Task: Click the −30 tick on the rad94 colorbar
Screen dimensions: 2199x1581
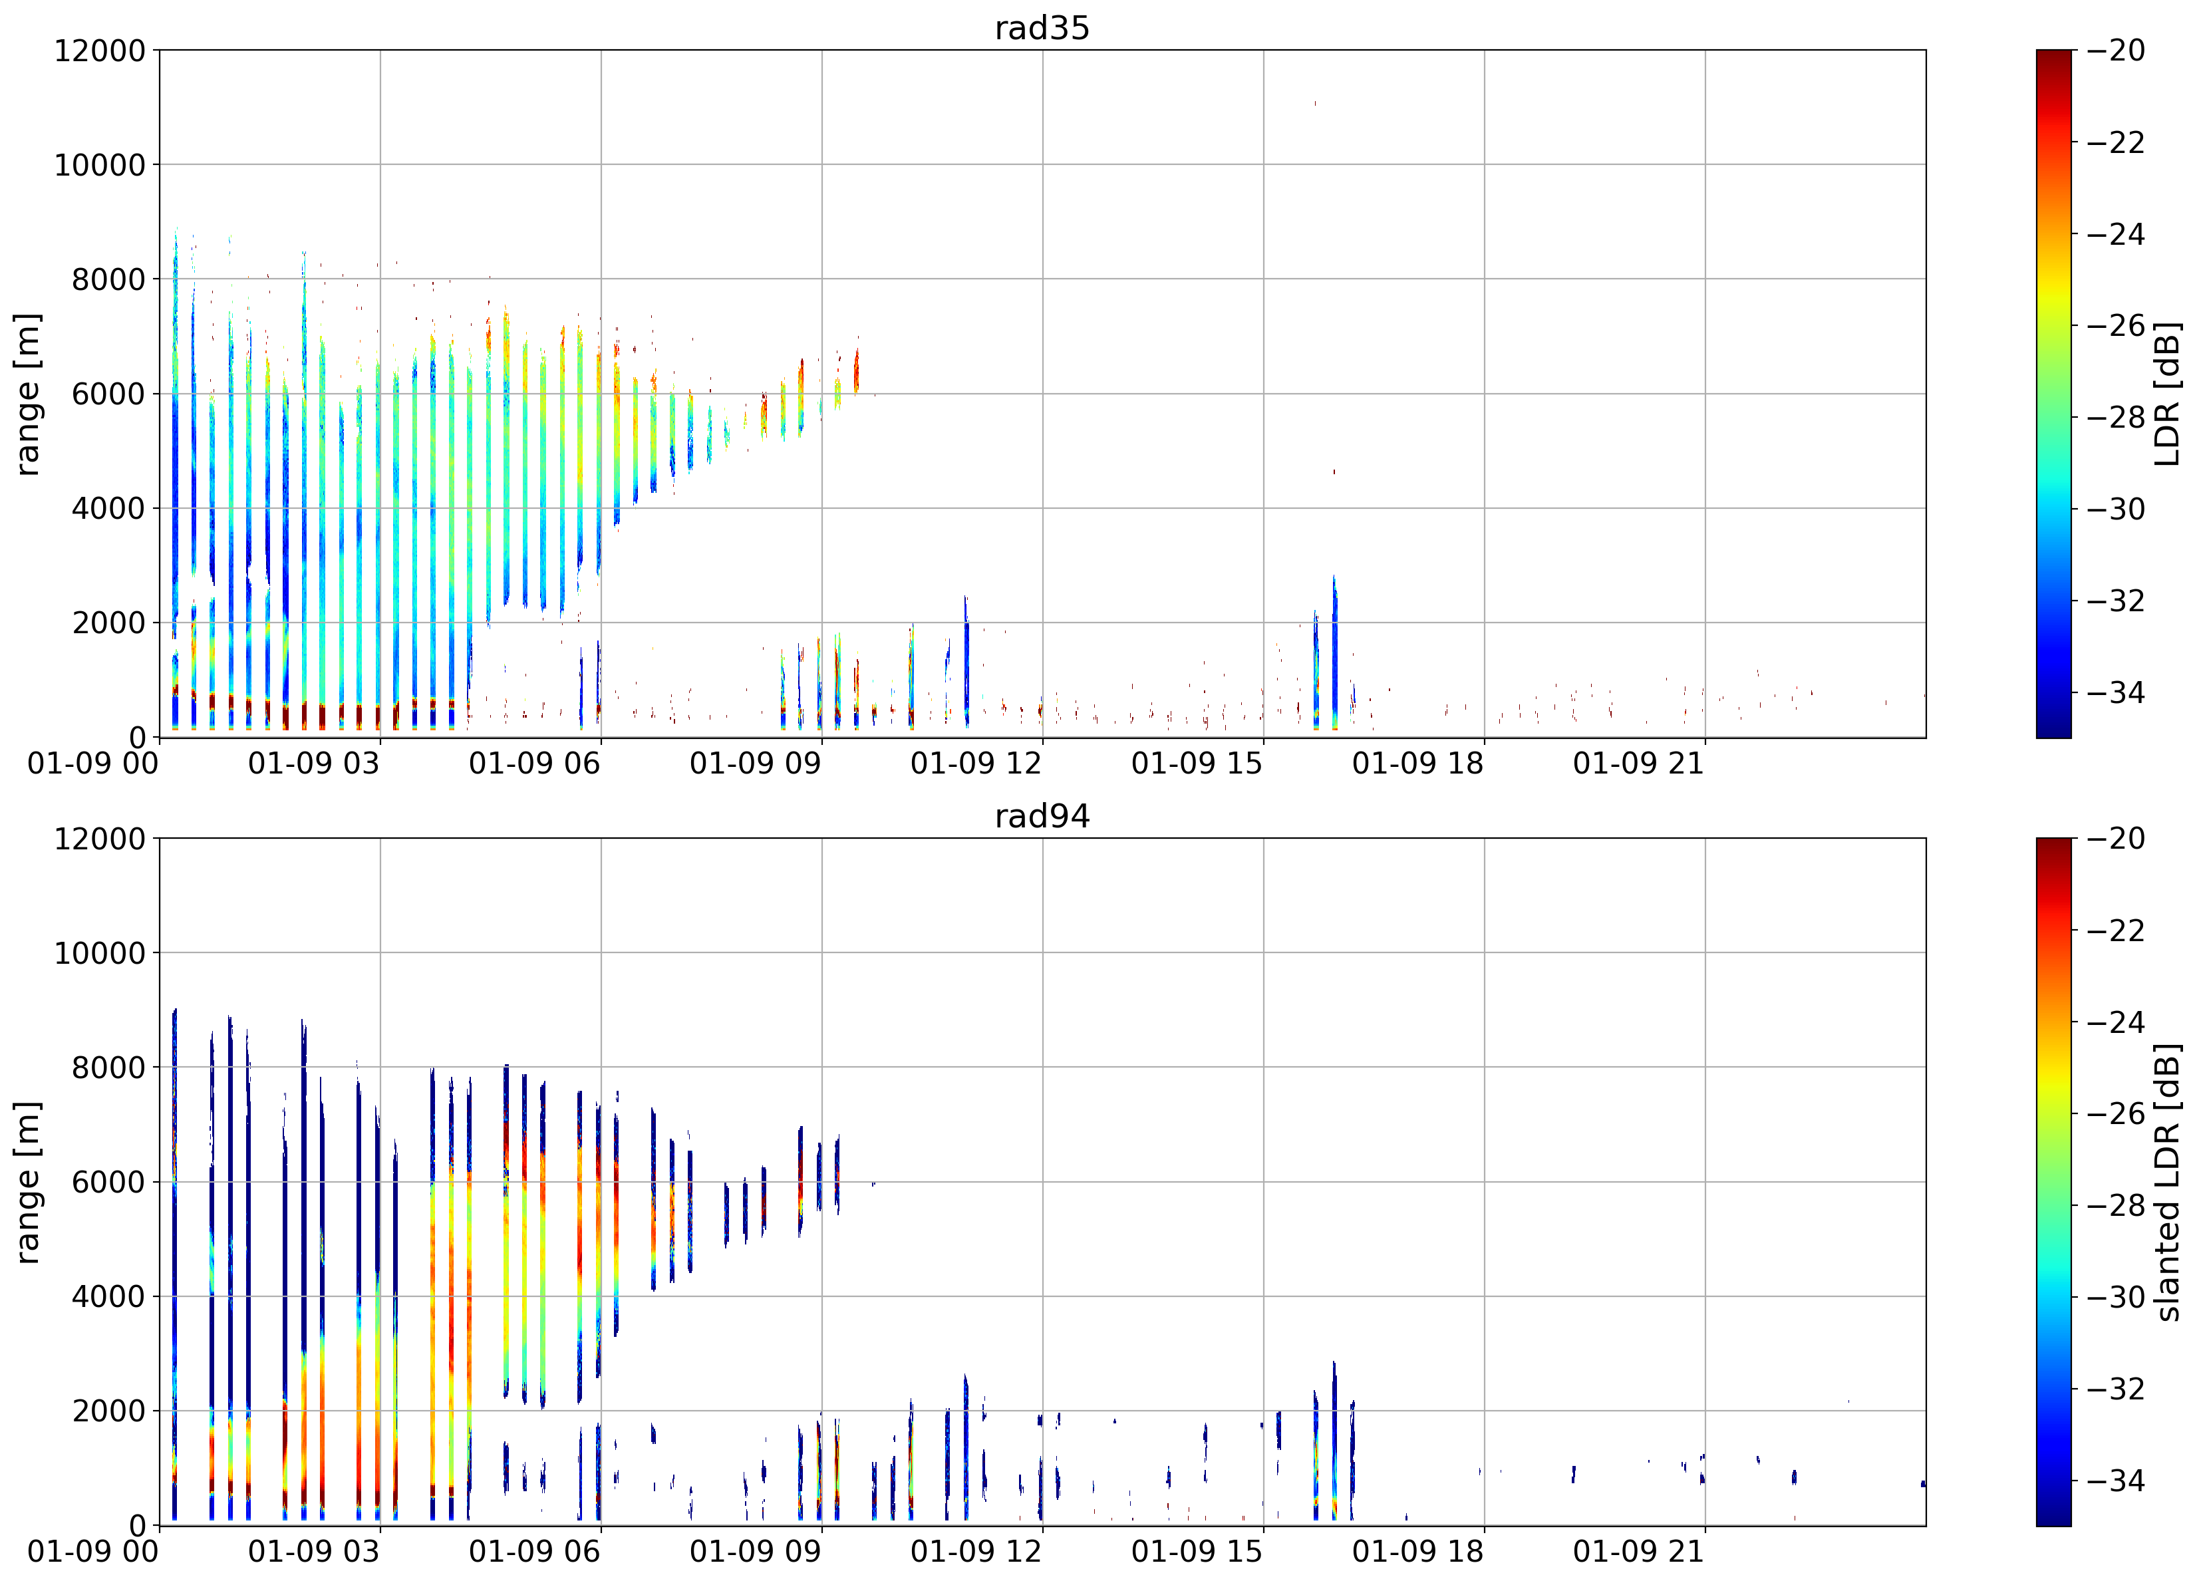Action: [2116, 1297]
